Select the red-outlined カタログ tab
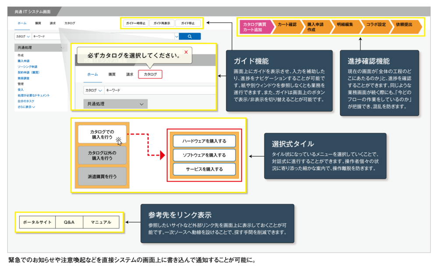This screenshot has height=270, width=438. point(150,74)
